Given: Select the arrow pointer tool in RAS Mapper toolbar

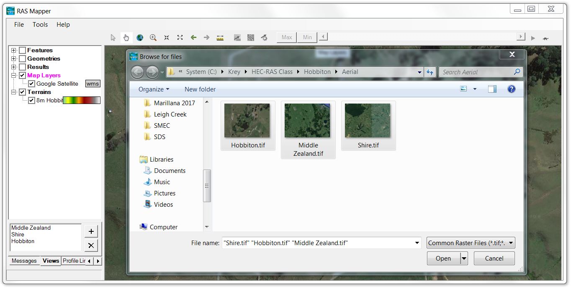Looking at the screenshot, I should (x=113, y=38).
